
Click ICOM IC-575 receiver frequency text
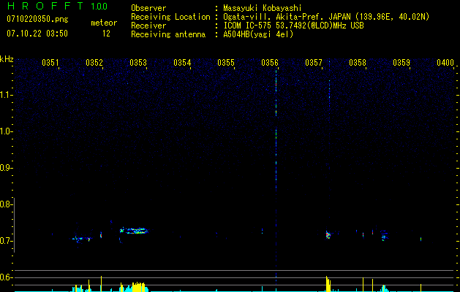pyautogui.click(x=293, y=26)
